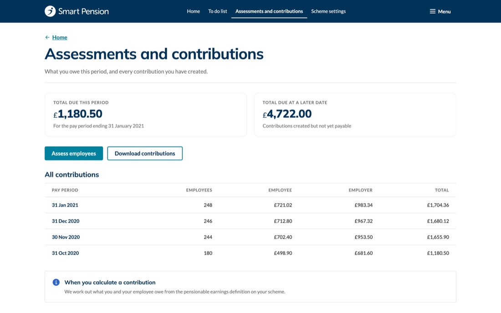Click employee count 244
The height and width of the screenshot is (313, 501).
point(208,237)
